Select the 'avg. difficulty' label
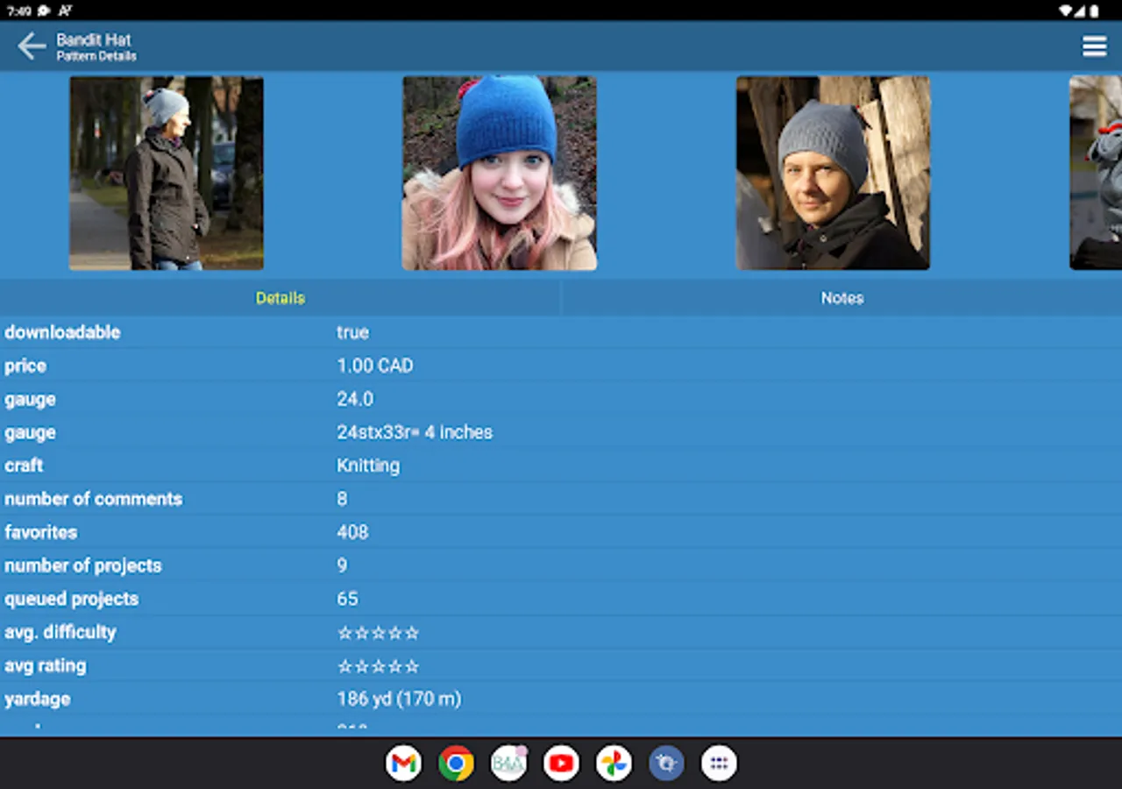Screen dimensions: 1122x789 click(60, 632)
